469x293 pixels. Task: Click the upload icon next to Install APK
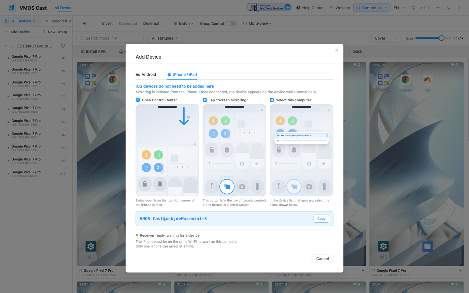pos(121,51)
